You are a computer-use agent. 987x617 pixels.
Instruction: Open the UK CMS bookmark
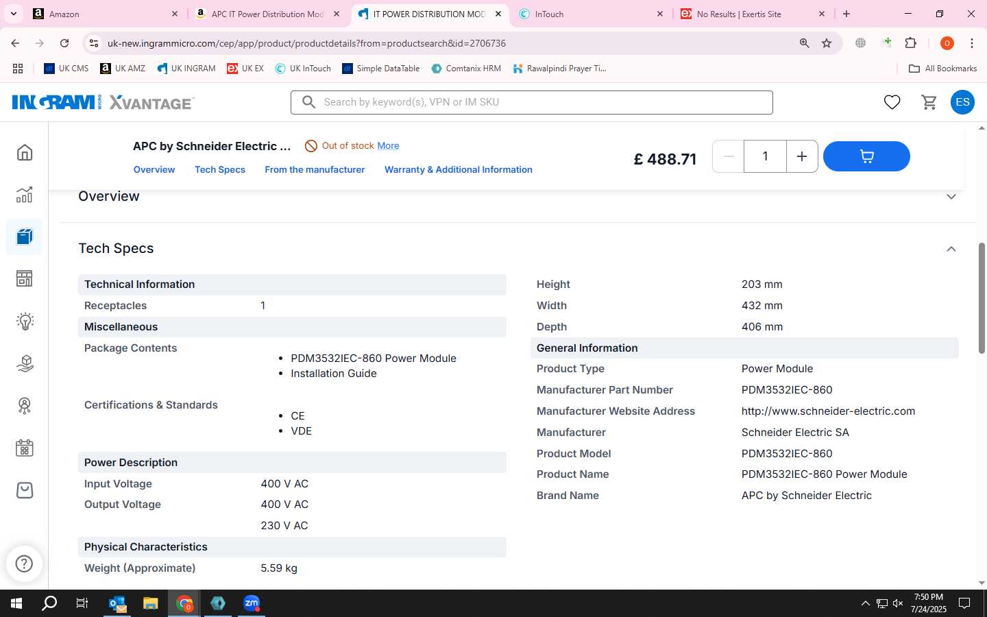66,69
